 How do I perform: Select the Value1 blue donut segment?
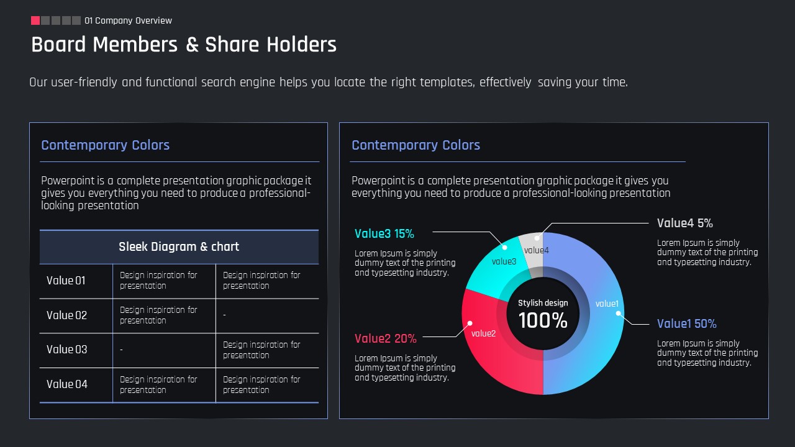593,314
